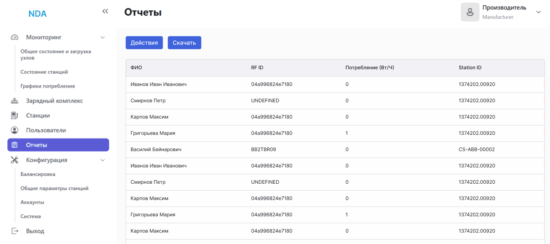550x244 pixels.
Task: Collapse the Мониторинг section chevron
Action: click(103, 37)
